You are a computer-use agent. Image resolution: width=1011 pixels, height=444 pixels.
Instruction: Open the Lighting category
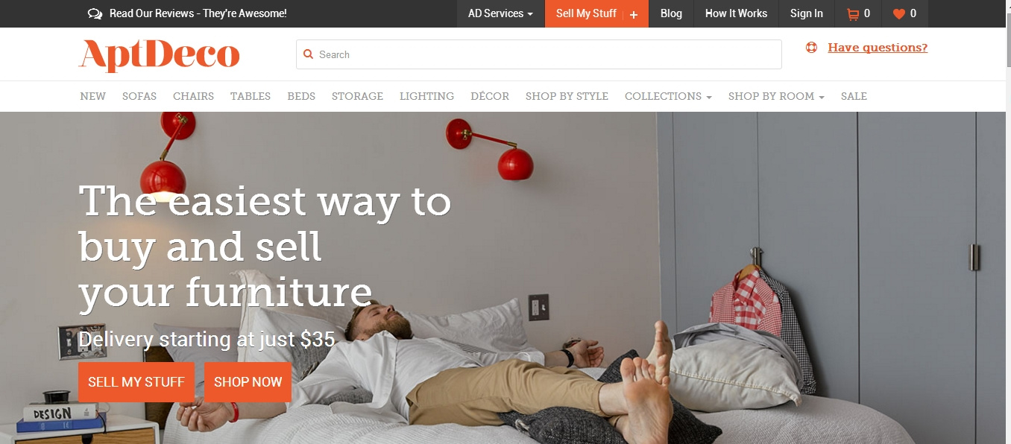[426, 96]
